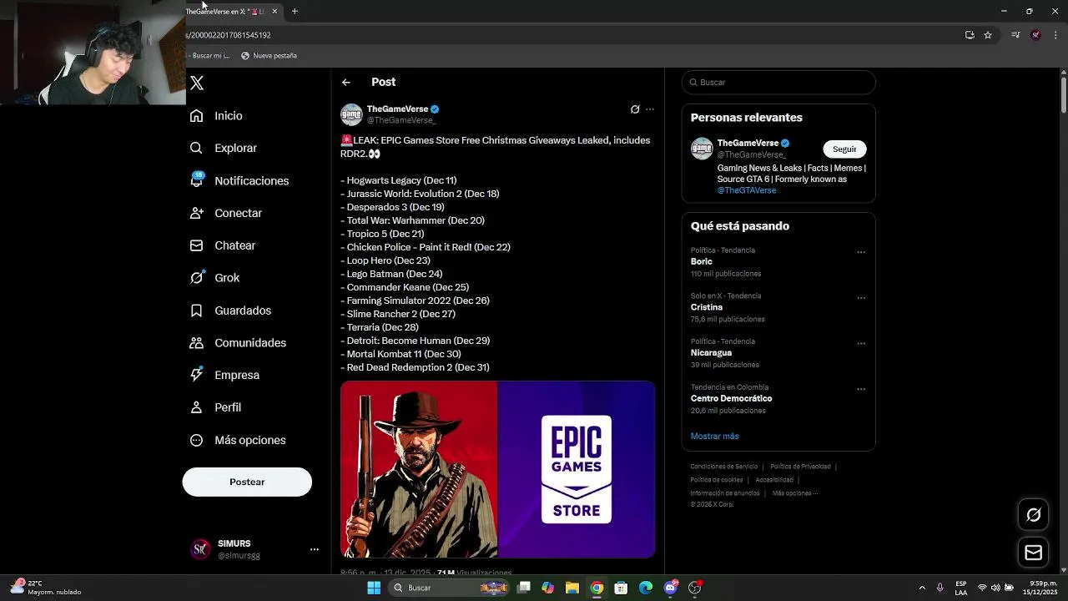The image size is (1068, 601).
Task: Click the X Buscar search field
Action: tap(778, 82)
